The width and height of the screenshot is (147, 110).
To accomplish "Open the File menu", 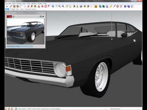I will [6, 3].
